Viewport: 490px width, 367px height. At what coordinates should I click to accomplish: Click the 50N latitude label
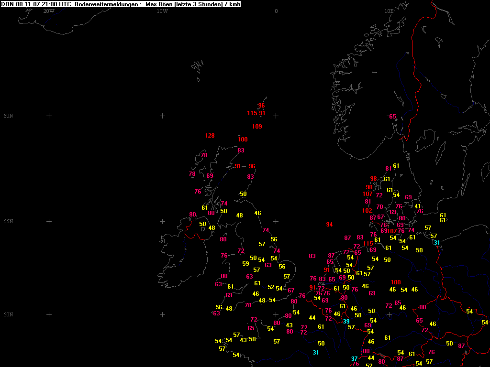coord(8,315)
